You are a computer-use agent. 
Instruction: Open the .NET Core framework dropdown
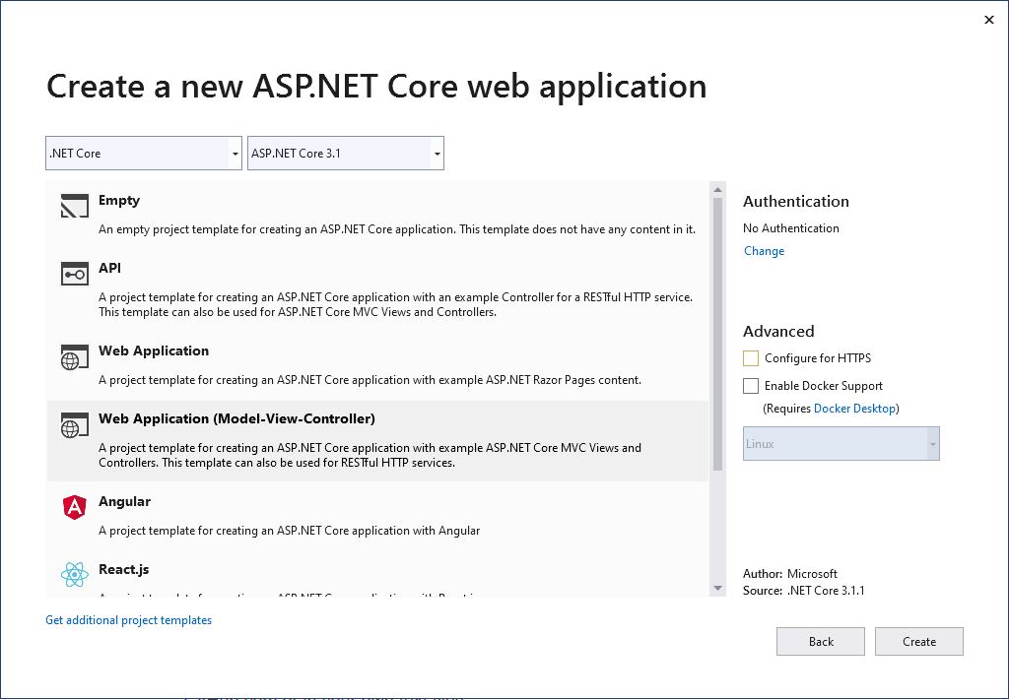click(x=144, y=154)
